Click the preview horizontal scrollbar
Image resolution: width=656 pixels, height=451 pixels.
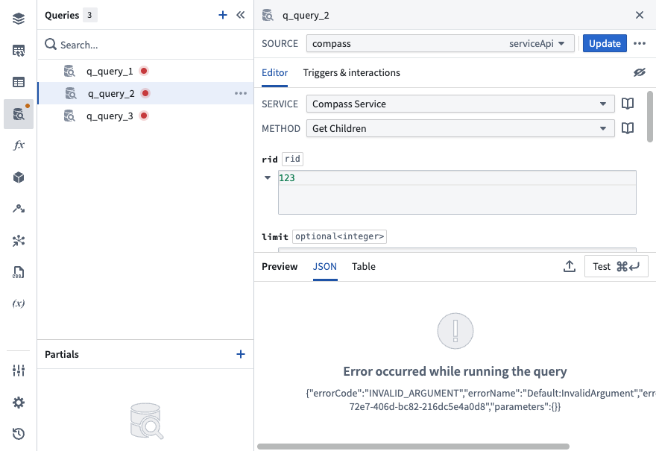[x=413, y=447]
